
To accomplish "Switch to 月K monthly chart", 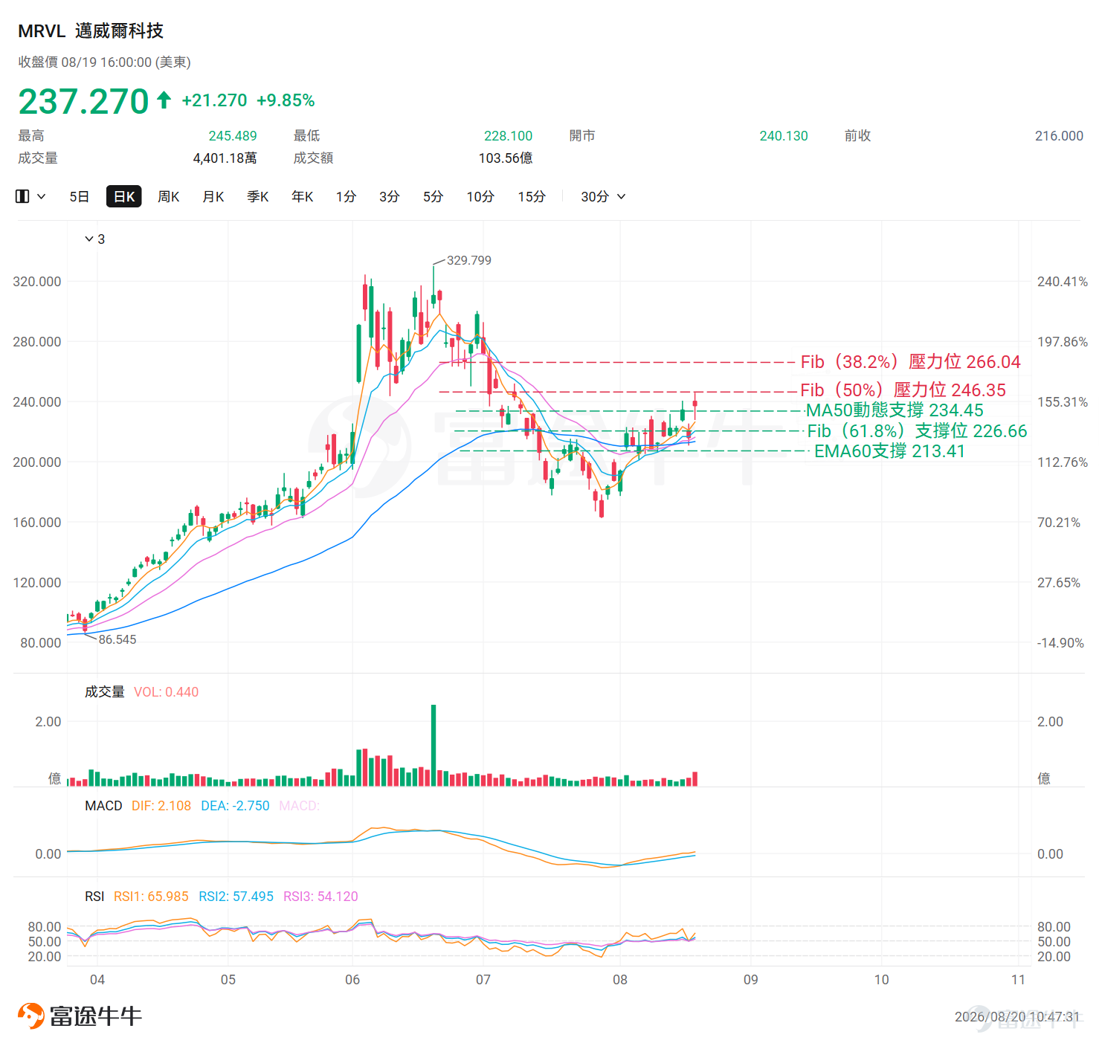I will coord(213,196).
